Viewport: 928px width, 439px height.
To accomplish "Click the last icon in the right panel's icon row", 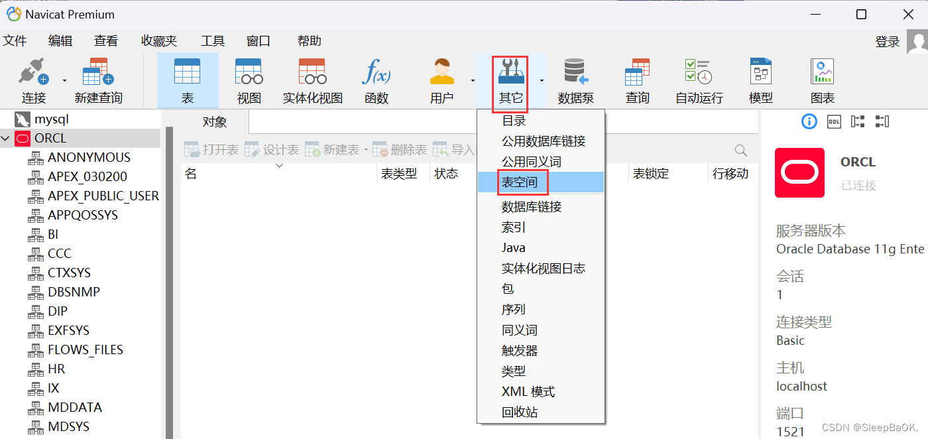I will 882,121.
